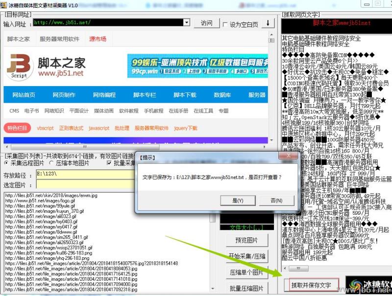This screenshot has width=392, height=296.
Task: Click the JB Script logo image
Action: click(19, 67)
